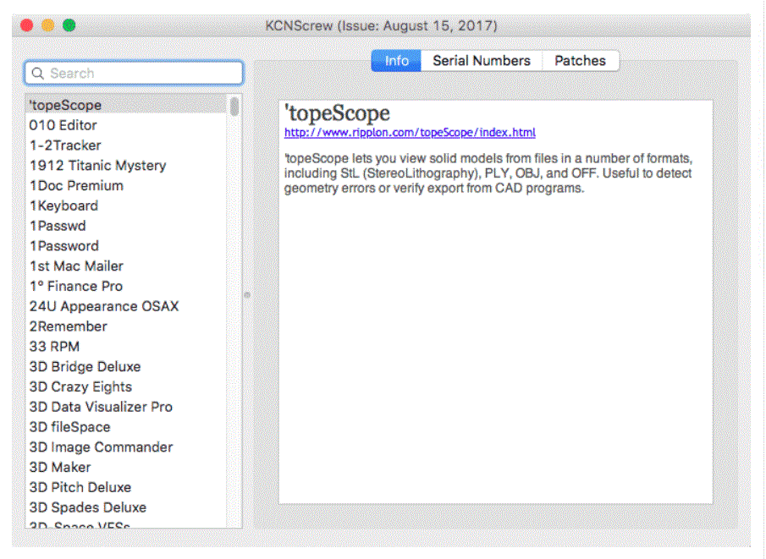Viewport: 766px width, 559px height.
Task: Select 33 RPM in the list
Action: pos(126,346)
